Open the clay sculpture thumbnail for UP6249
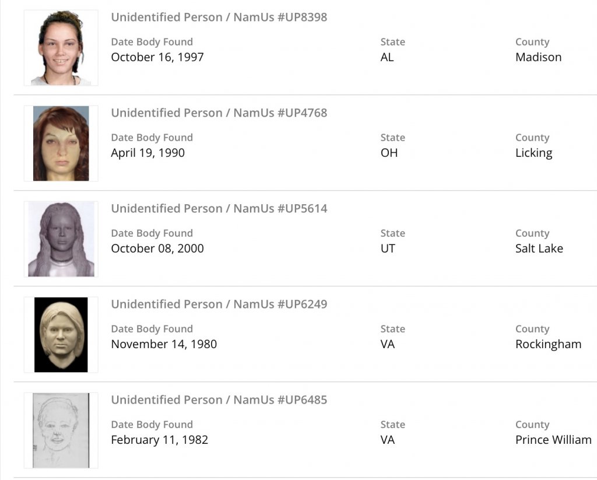Image resolution: width=597 pixels, height=480 pixels. (x=61, y=335)
